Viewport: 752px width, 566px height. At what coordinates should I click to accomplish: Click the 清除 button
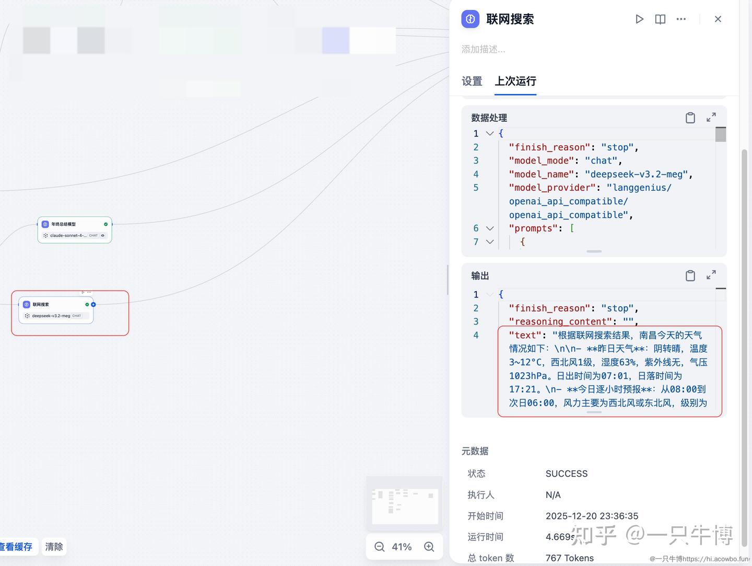pyautogui.click(x=54, y=547)
